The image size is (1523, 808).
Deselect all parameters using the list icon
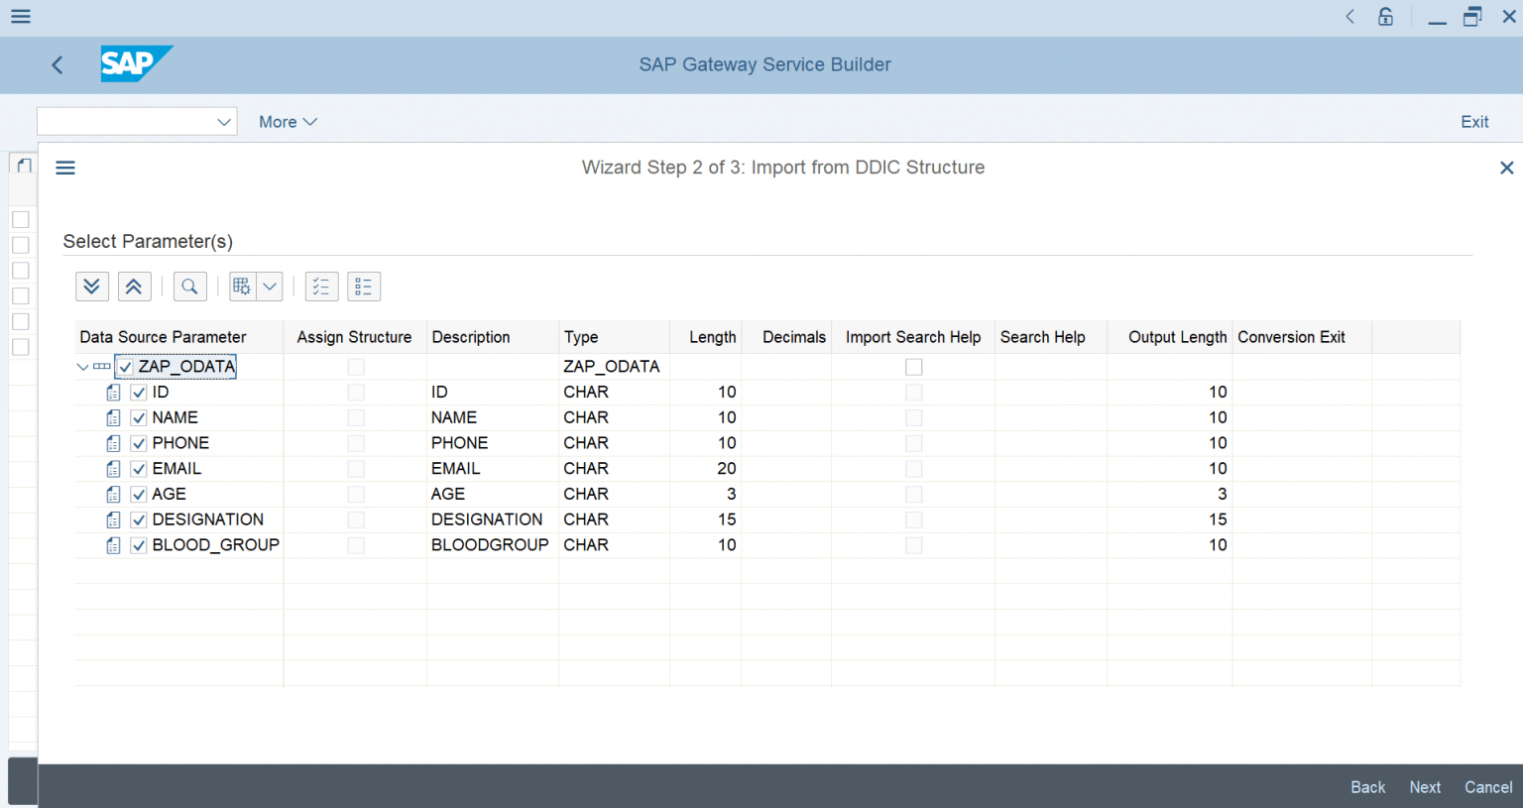pos(363,286)
